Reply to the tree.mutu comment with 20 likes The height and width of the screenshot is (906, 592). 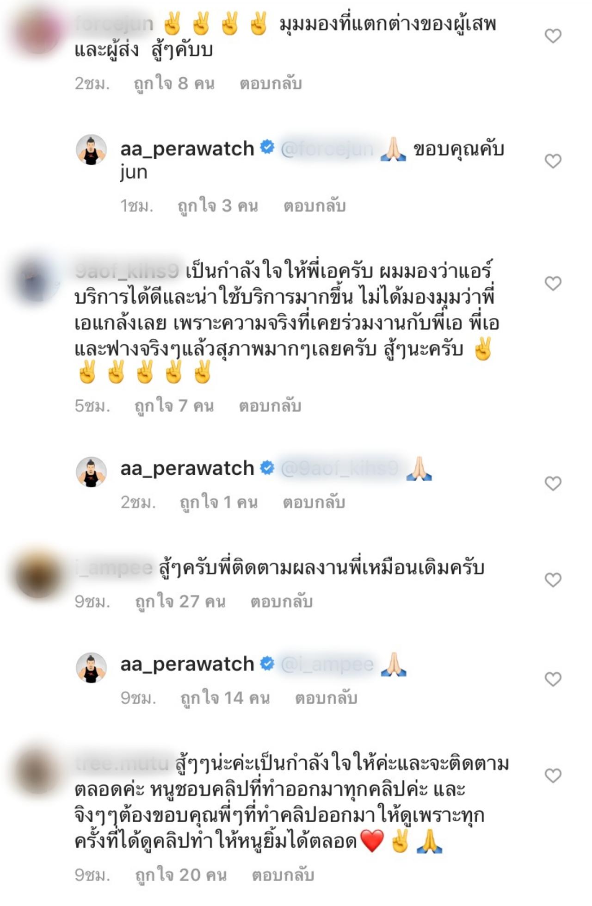click(283, 875)
